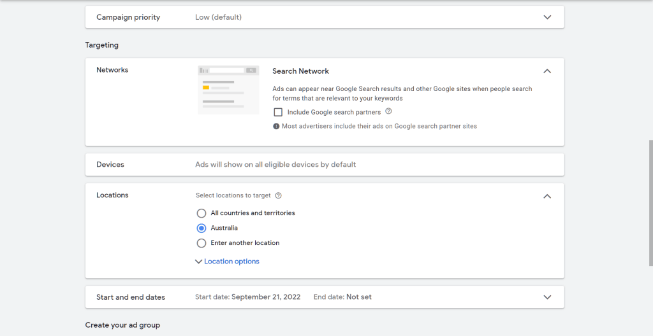Open help icon beside Google search partners
This screenshot has width=653, height=336.
tap(388, 111)
